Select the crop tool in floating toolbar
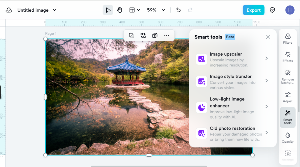 pyautogui.click(x=131, y=35)
